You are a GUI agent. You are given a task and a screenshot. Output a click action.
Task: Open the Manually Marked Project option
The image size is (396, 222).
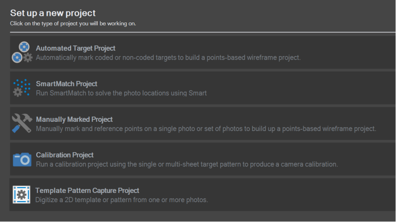(x=74, y=119)
